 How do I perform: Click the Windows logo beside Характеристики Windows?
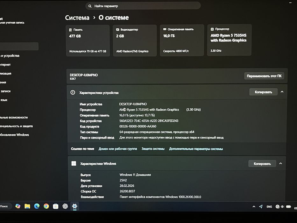tap(74, 163)
